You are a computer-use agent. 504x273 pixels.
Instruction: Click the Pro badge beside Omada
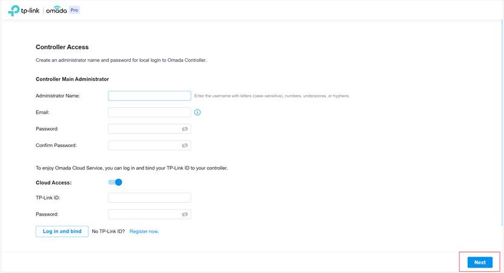click(x=74, y=10)
